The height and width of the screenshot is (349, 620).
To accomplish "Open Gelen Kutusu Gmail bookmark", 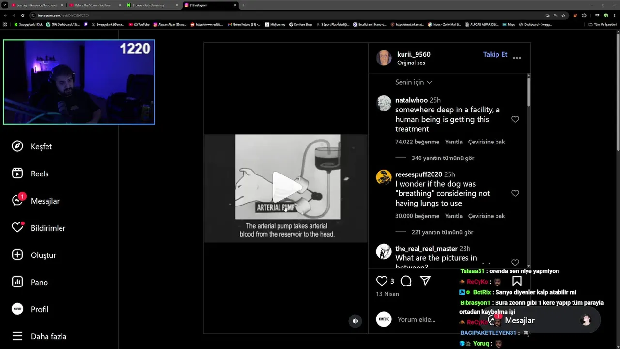I will pos(244,24).
